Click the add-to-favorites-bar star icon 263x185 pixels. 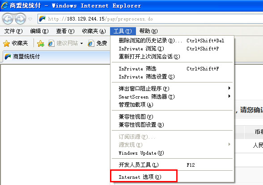tap(41, 43)
